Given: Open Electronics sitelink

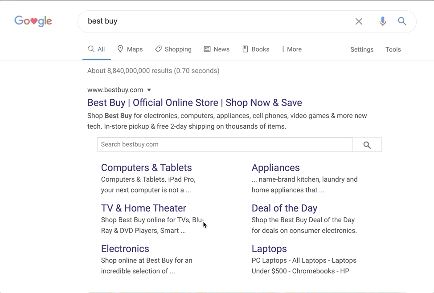Looking at the screenshot, I should [125, 248].
